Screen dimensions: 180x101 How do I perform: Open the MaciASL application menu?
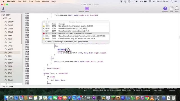point(11,1)
